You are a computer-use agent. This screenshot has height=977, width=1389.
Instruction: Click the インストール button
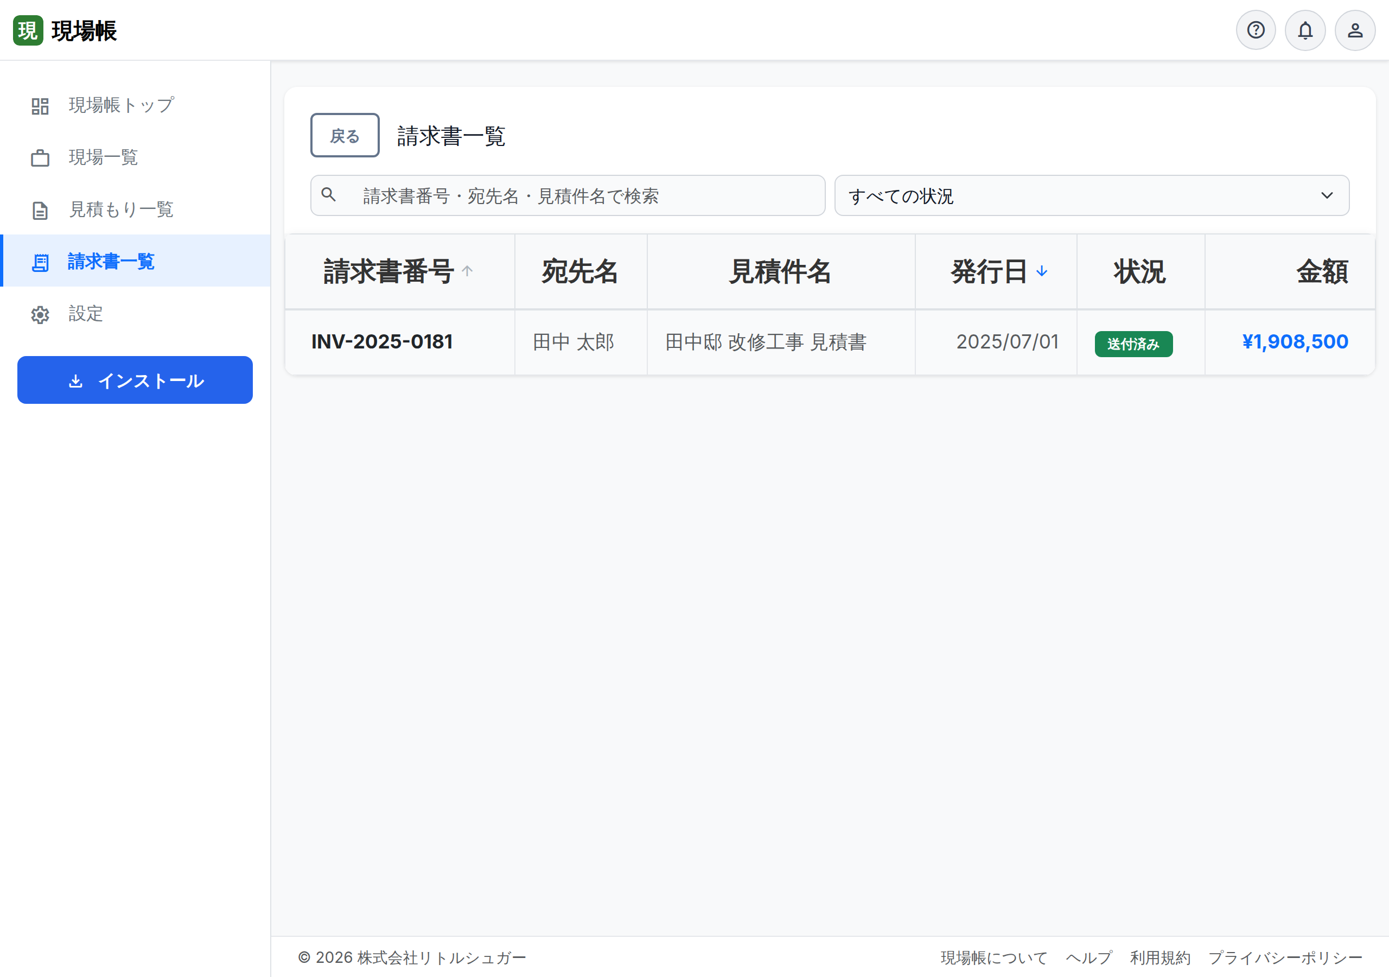(135, 380)
